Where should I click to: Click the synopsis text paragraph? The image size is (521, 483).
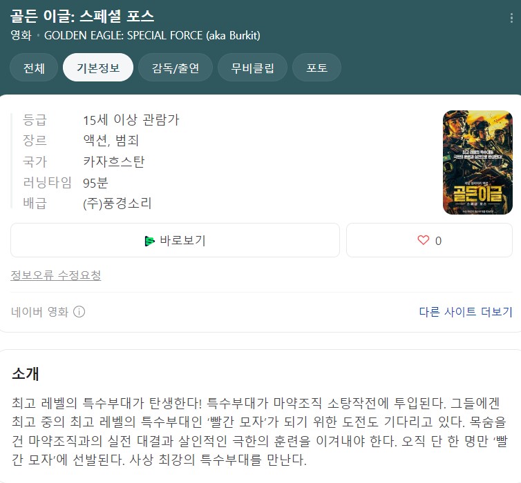tap(259, 431)
